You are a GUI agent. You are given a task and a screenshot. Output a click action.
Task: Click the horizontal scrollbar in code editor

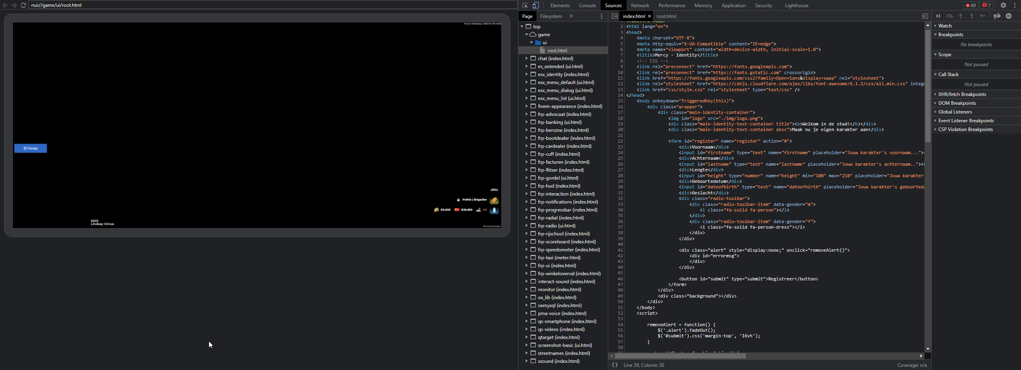click(680, 356)
